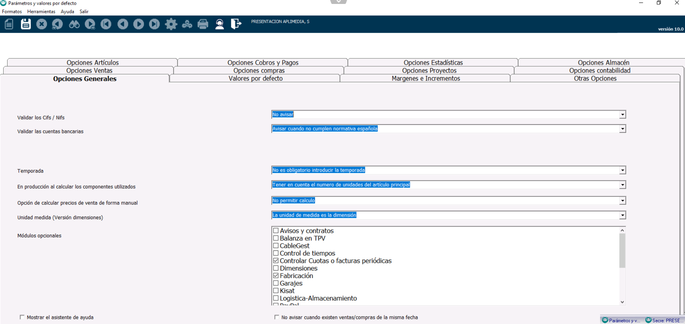Click the save floppy disk icon
685x324 pixels.
pyautogui.click(x=26, y=24)
